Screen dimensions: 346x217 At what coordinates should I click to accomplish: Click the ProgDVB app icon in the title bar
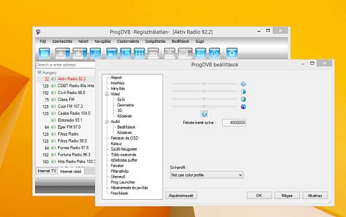39,32
